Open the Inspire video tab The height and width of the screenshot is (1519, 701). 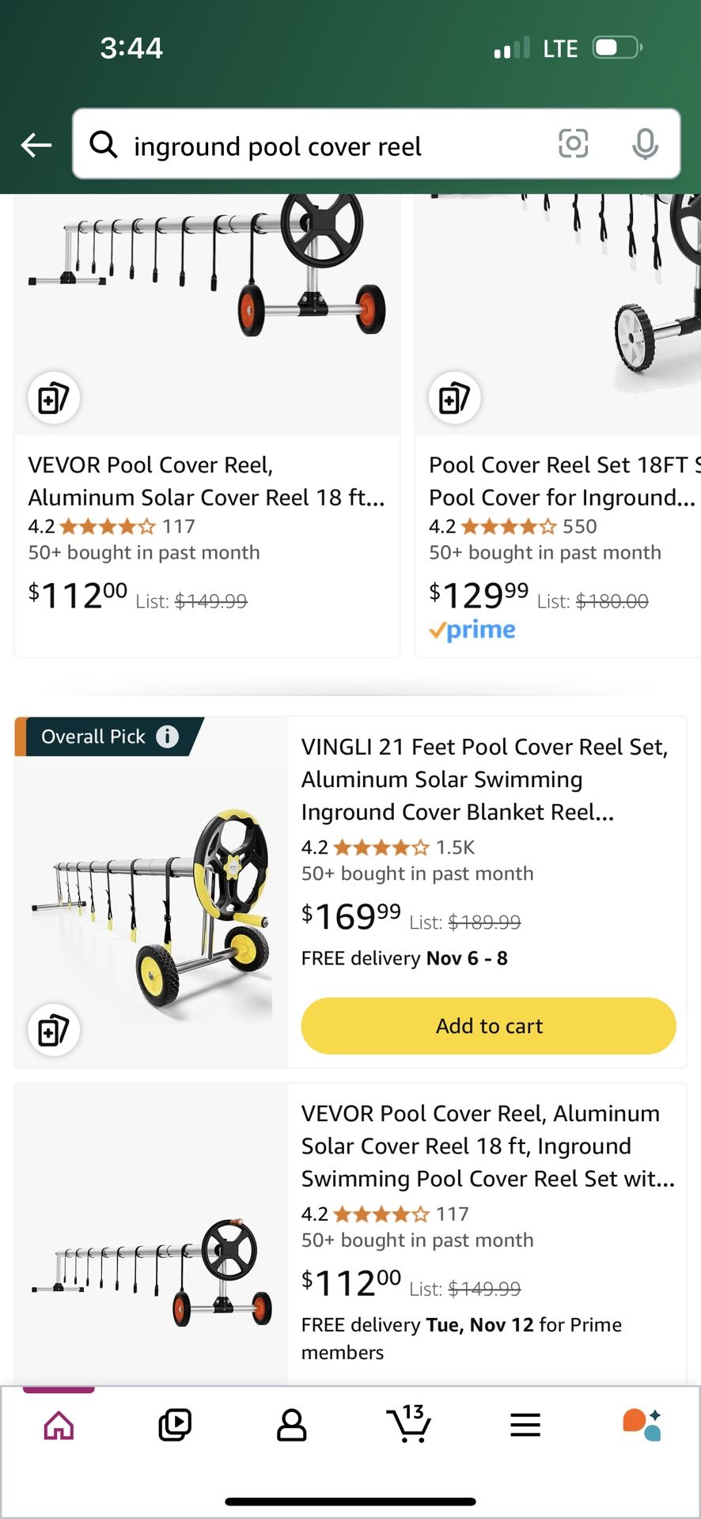[x=175, y=1425]
